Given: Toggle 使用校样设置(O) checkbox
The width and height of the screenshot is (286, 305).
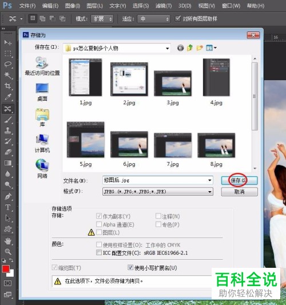Looking at the screenshot, I should 99,244.
